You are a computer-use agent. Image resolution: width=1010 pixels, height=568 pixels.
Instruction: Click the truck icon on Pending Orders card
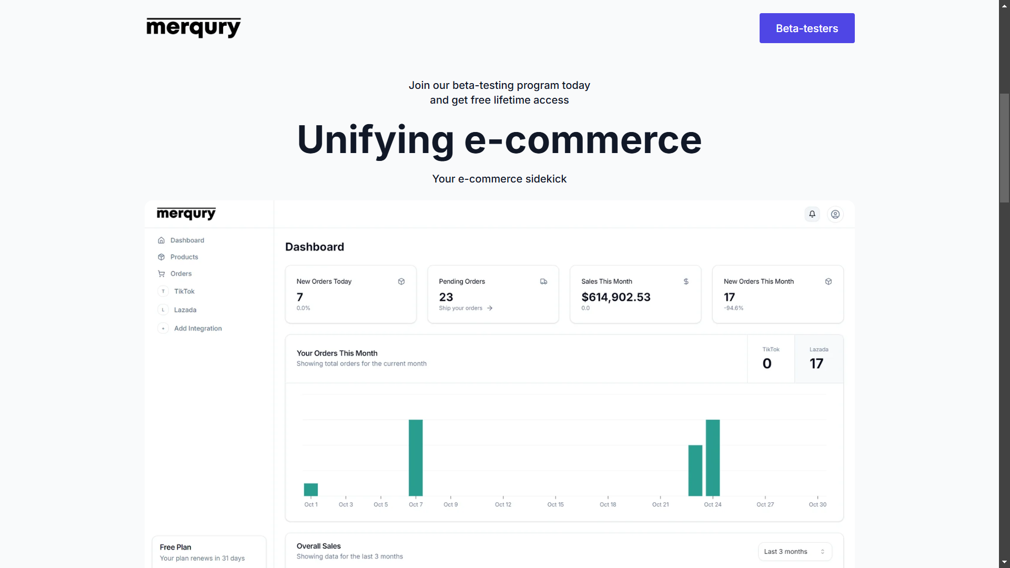[x=543, y=281]
